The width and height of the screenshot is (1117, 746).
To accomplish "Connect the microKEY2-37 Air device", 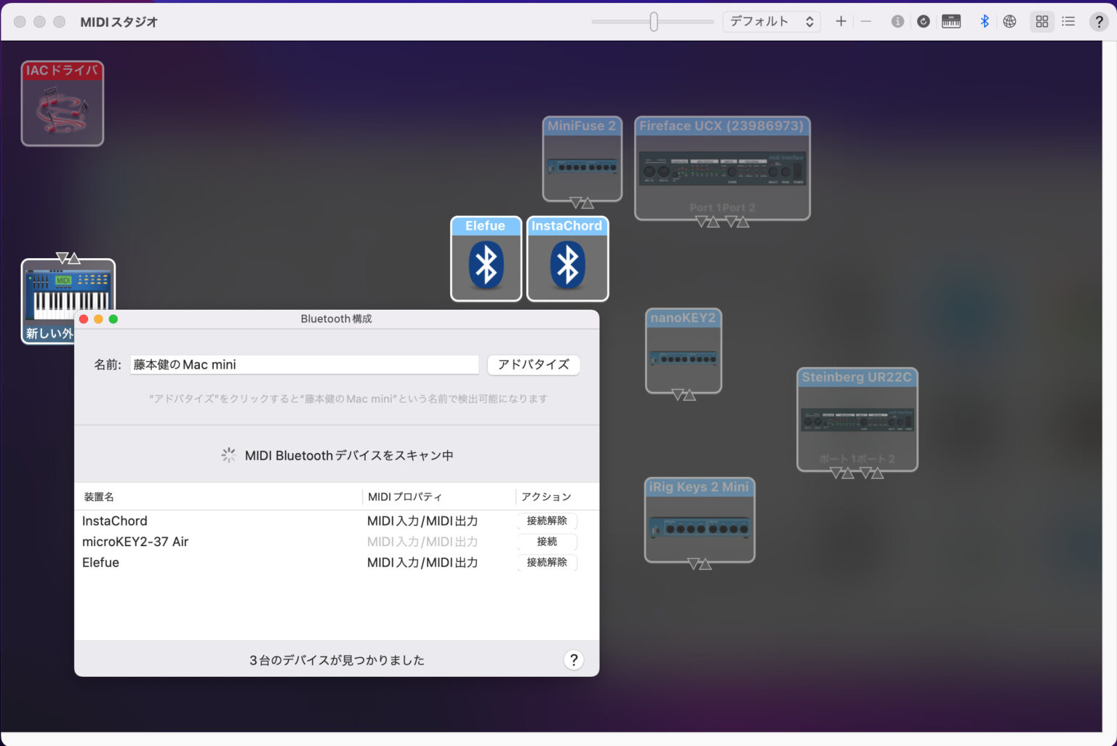I will (546, 542).
